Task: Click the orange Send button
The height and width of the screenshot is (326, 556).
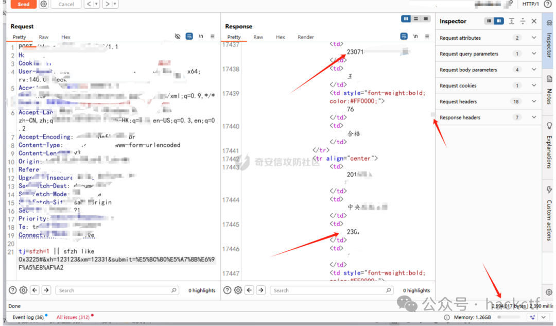Action: click(x=23, y=4)
